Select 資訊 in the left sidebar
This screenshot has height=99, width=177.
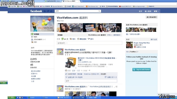[35, 37]
